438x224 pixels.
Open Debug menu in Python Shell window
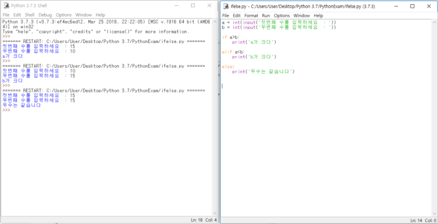(45, 15)
